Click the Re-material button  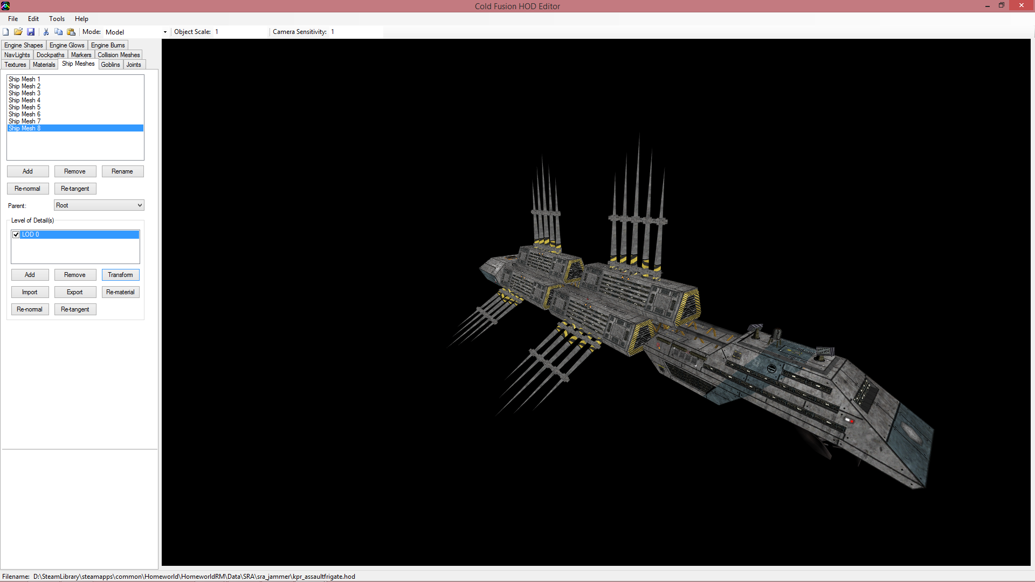point(120,292)
